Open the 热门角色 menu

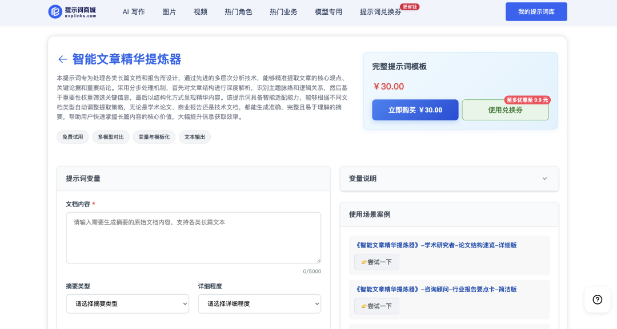pyautogui.click(x=238, y=12)
